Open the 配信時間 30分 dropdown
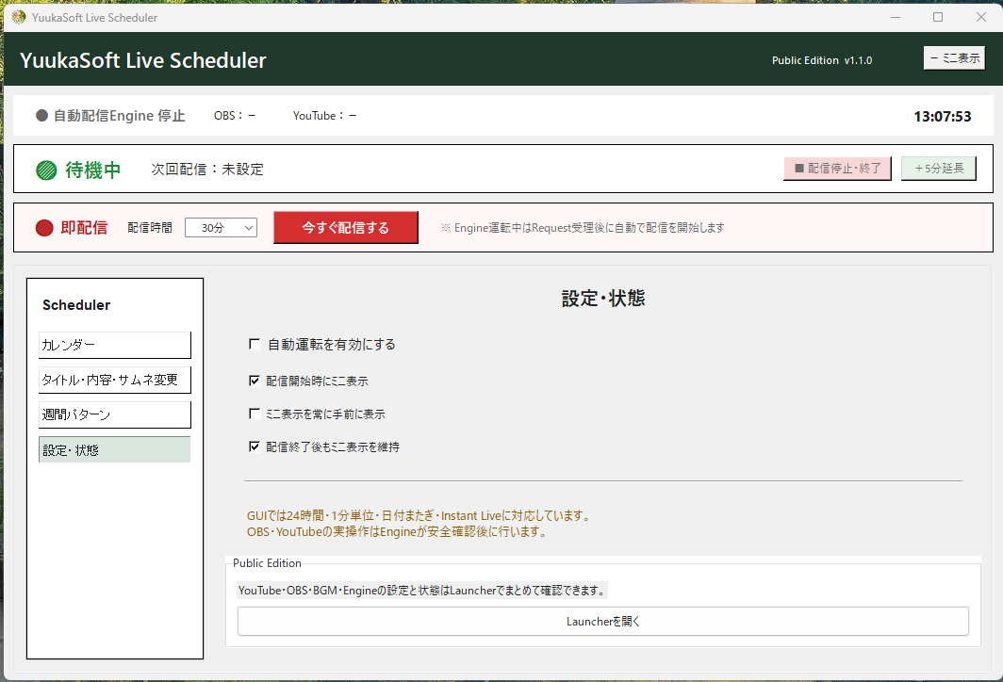The image size is (1003, 682). pos(221,228)
